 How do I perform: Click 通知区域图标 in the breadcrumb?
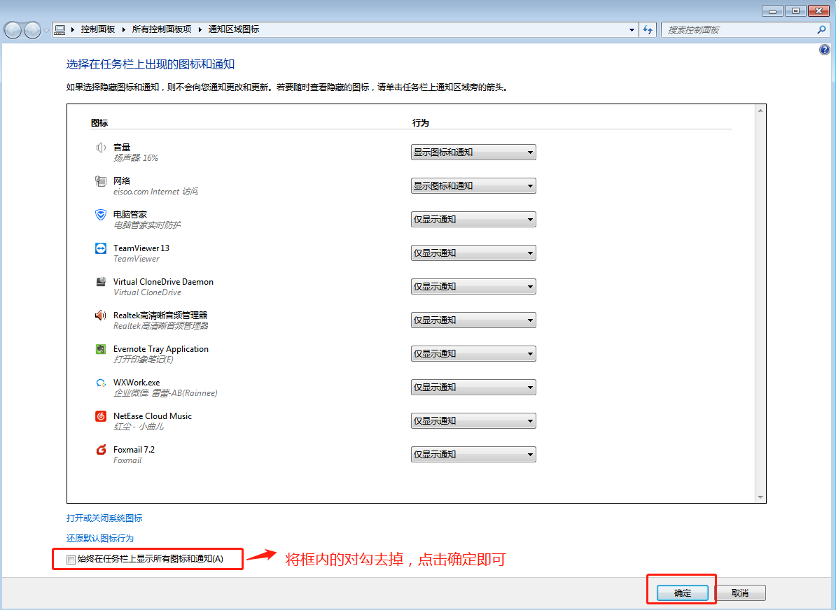[x=234, y=29]
